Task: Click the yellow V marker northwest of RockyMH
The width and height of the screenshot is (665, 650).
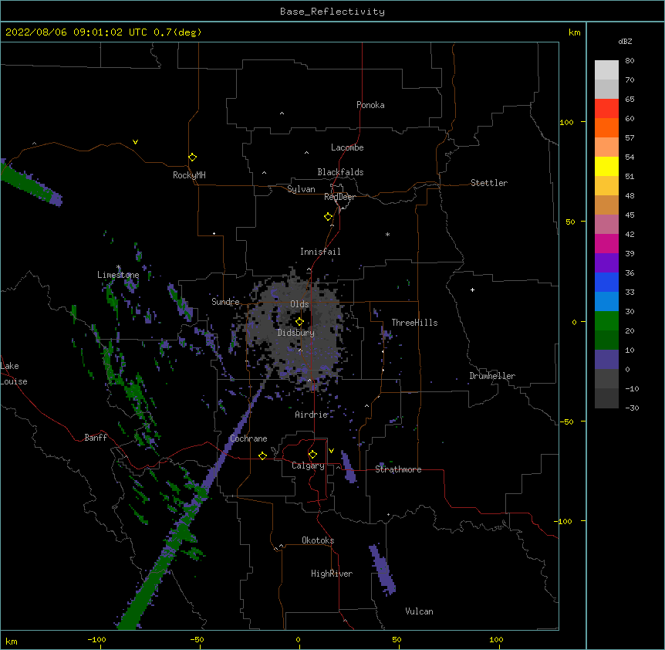Action: pyautogui.click(x=135, y=142)
